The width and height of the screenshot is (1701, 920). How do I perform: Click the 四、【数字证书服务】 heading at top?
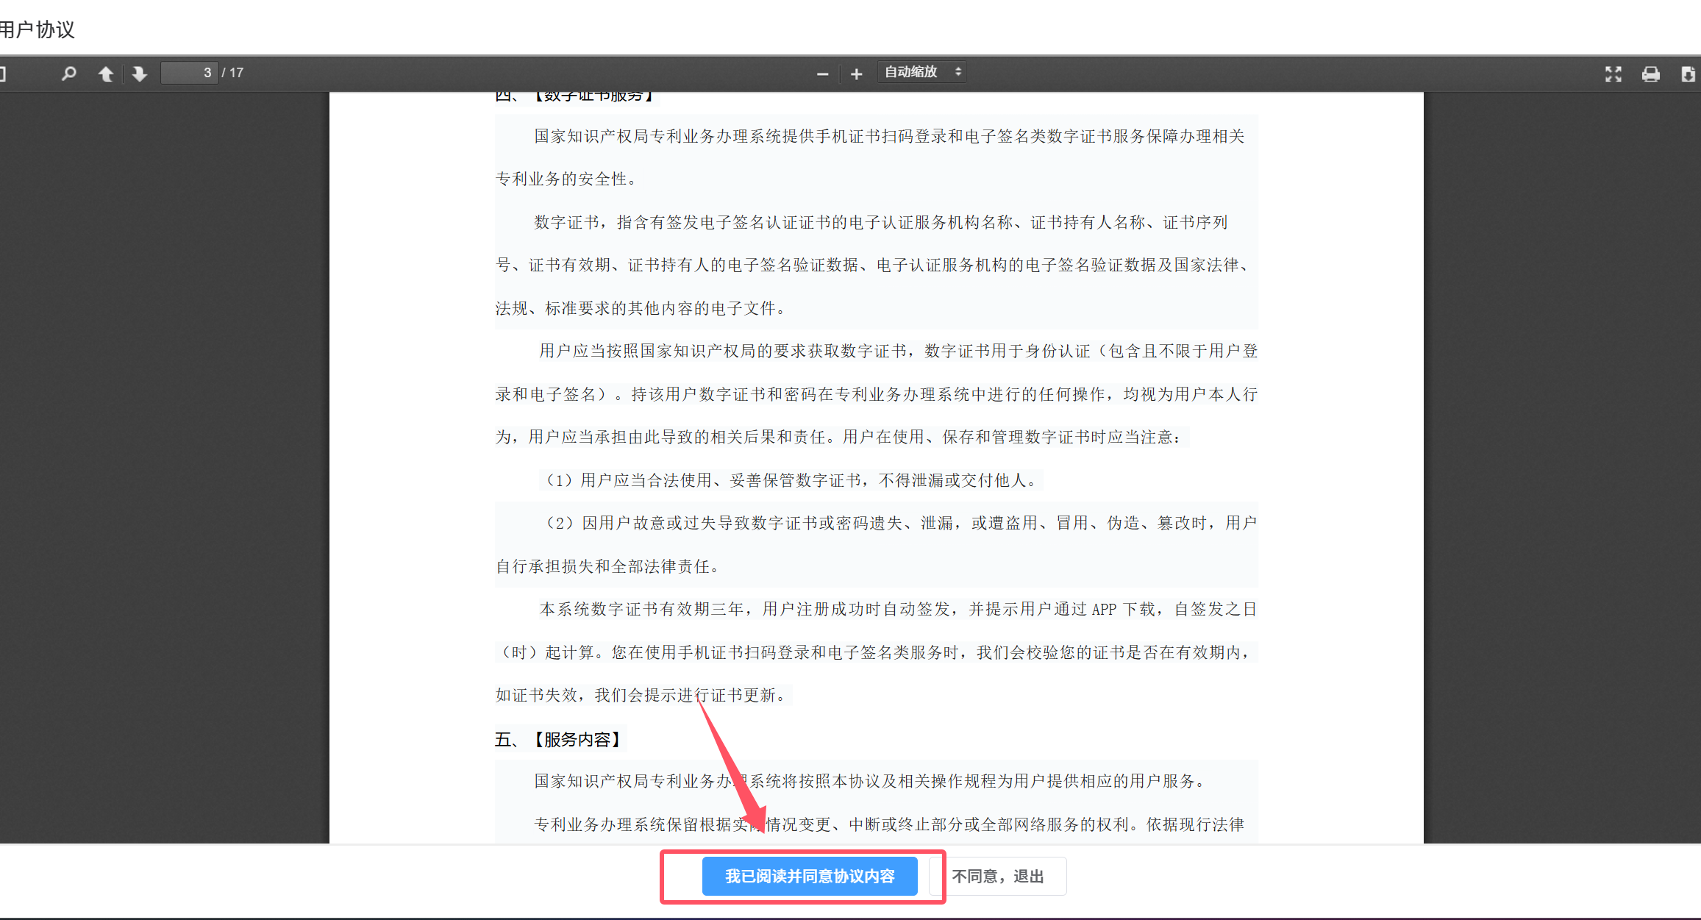click(x=575, y=96)
